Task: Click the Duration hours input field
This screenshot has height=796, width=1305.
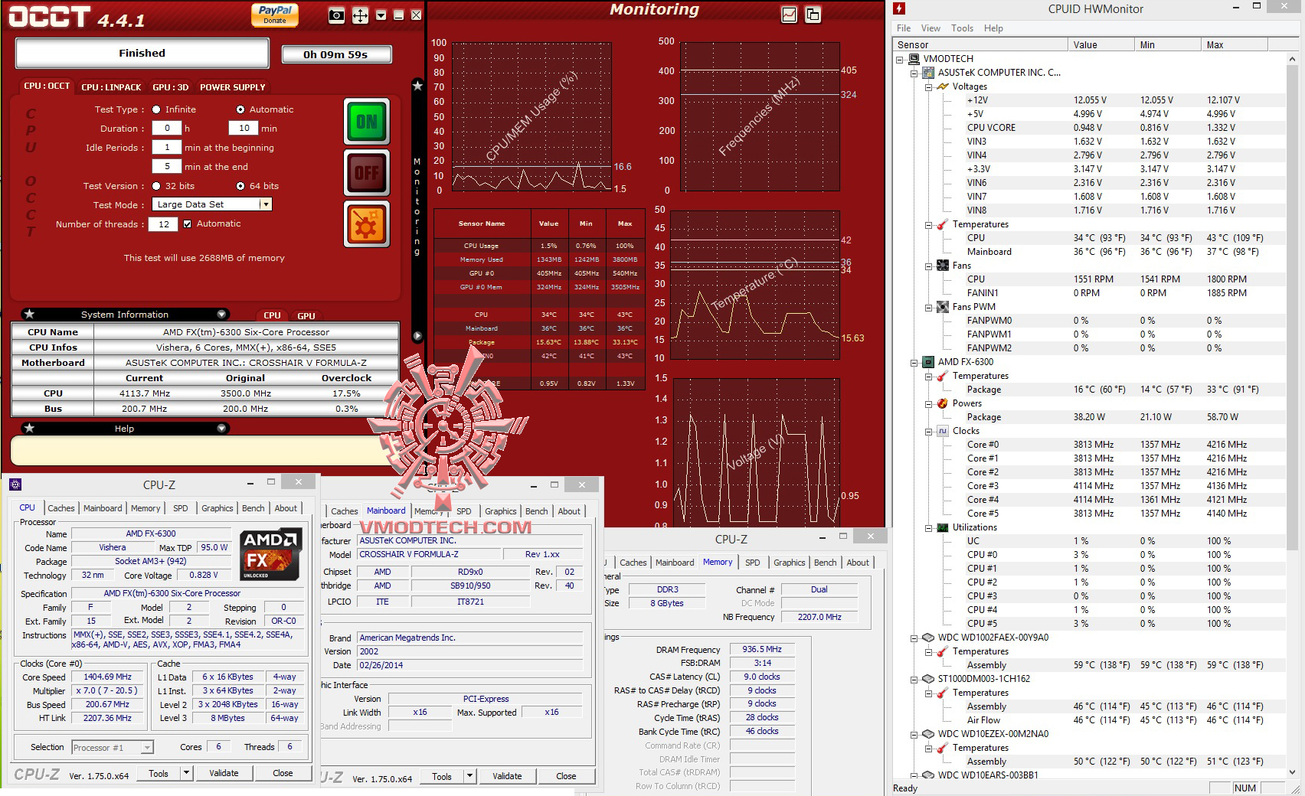Action: click(x=167, y=129)
